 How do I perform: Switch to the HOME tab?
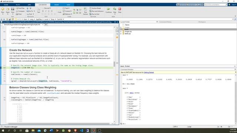coord(6,5)
